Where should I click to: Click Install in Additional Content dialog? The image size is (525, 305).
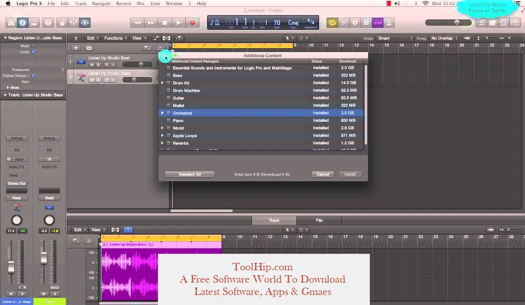(350, 174)
